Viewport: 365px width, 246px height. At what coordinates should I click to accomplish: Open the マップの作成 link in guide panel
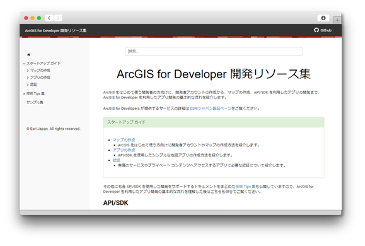pos(124,140)
